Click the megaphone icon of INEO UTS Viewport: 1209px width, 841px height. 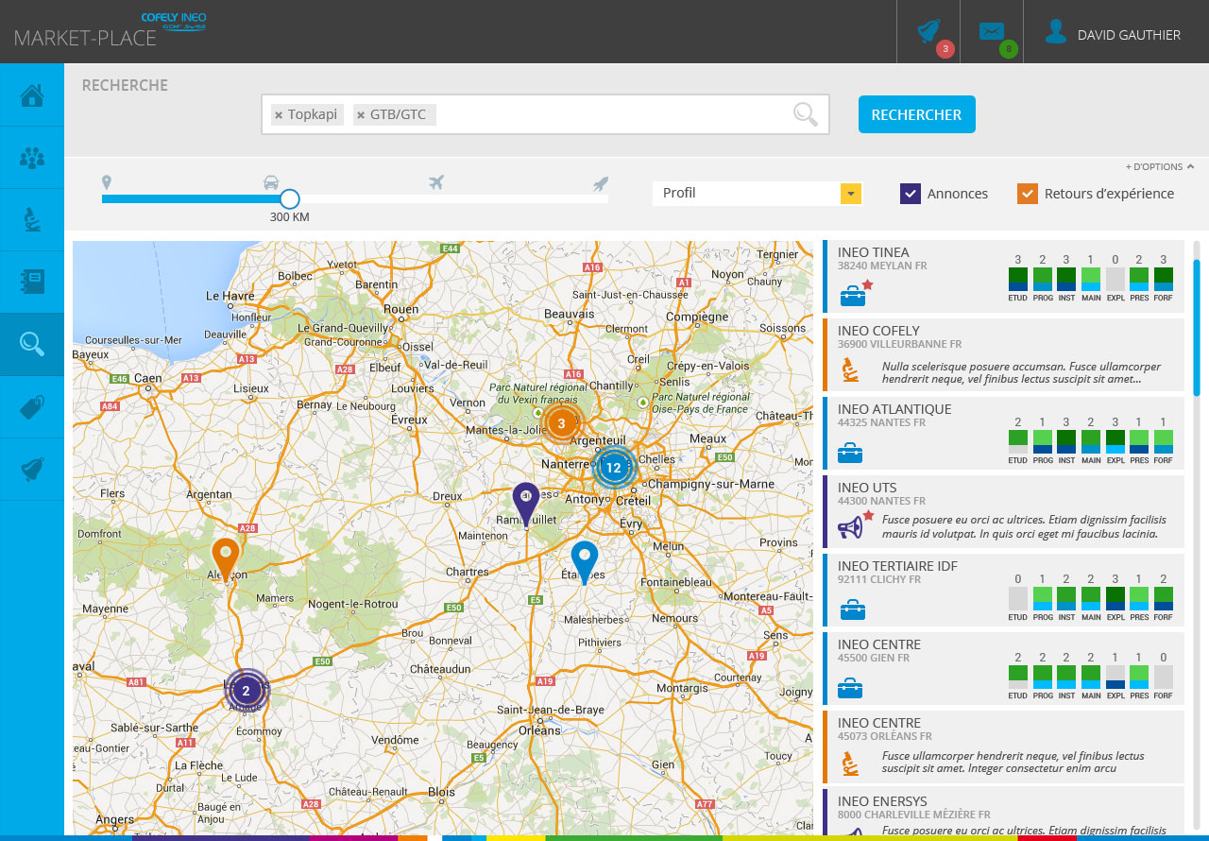pyautogui.click(x=850, y=528)
